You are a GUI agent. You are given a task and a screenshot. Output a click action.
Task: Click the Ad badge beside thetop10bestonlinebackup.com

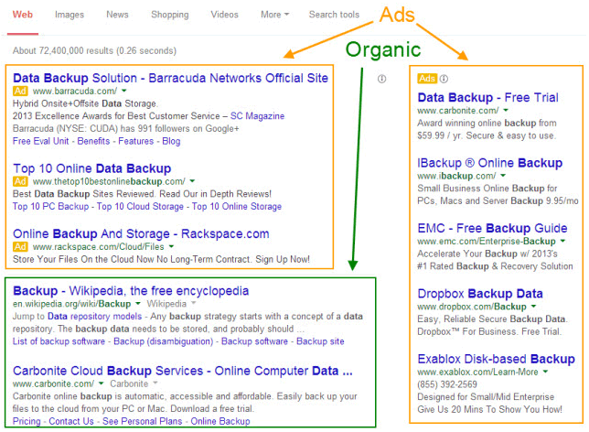click(20, 181)
